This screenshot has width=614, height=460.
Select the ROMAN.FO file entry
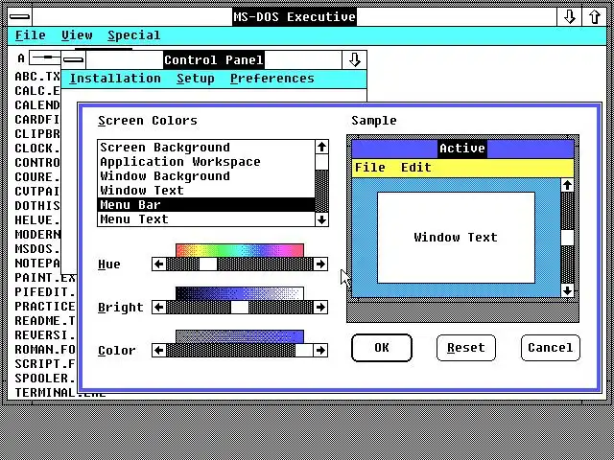click(45, 349)
